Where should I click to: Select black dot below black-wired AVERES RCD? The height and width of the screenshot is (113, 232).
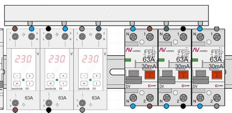pyautogui.click(x=183, y=106)
